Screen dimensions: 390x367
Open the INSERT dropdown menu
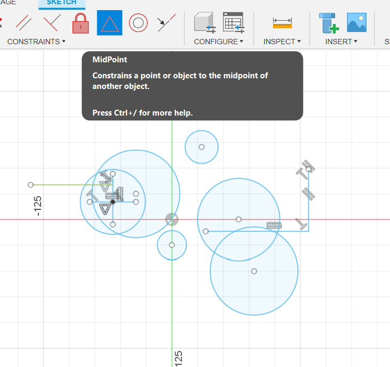tap(341, 42)
